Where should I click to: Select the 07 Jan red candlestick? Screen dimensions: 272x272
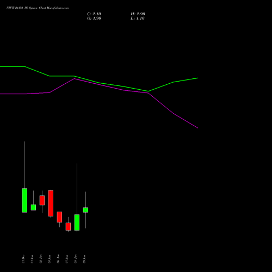click(68, 227)
